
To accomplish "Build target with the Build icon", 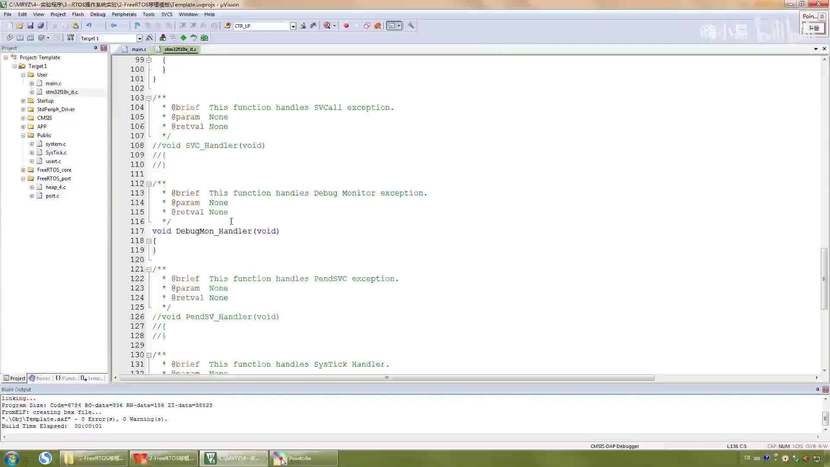I will click(20, 38).
